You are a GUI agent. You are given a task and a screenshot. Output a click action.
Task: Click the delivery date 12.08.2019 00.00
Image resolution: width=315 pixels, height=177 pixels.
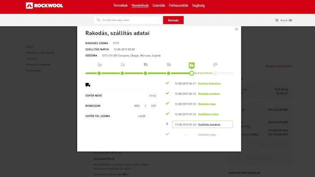point(124,49)
